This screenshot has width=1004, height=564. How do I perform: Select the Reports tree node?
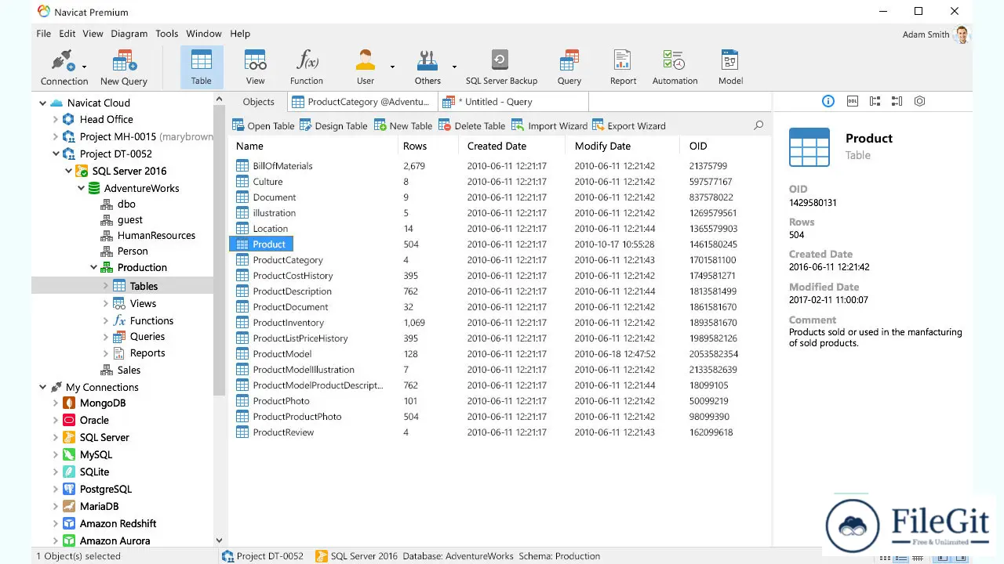point(139,352)
